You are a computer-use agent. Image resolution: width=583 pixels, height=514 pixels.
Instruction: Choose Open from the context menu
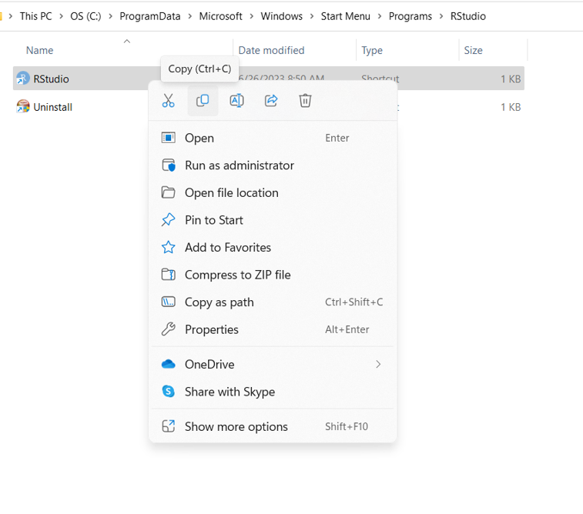click(199, 138)
